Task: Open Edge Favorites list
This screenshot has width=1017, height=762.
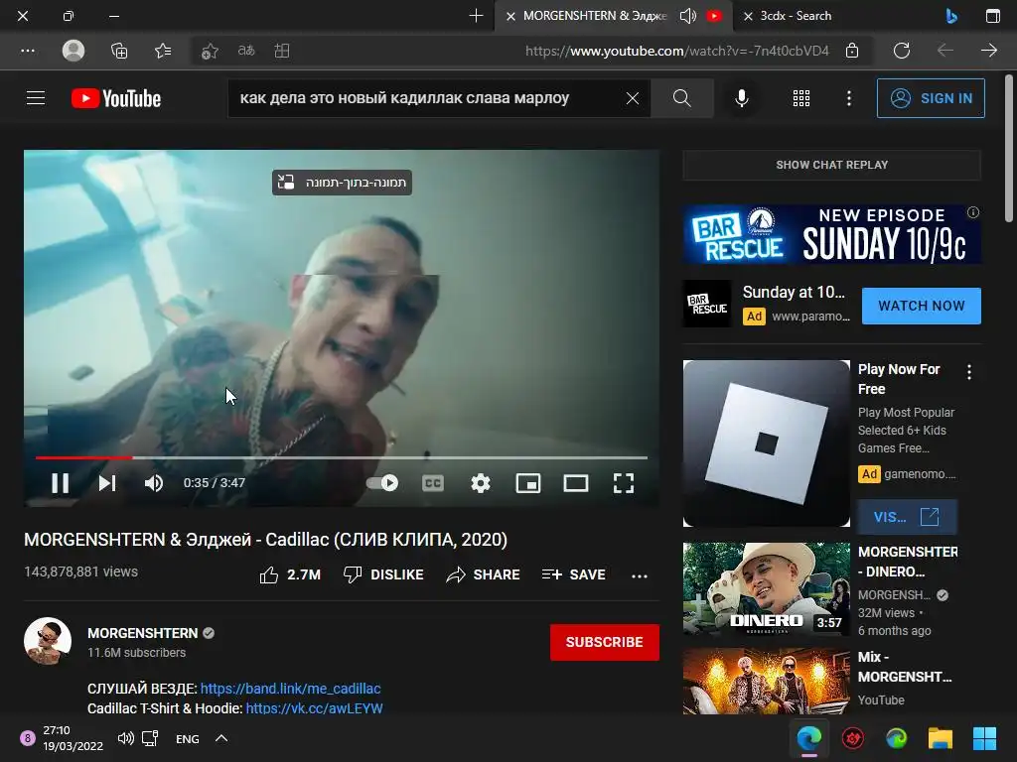Action: point(163,51)
